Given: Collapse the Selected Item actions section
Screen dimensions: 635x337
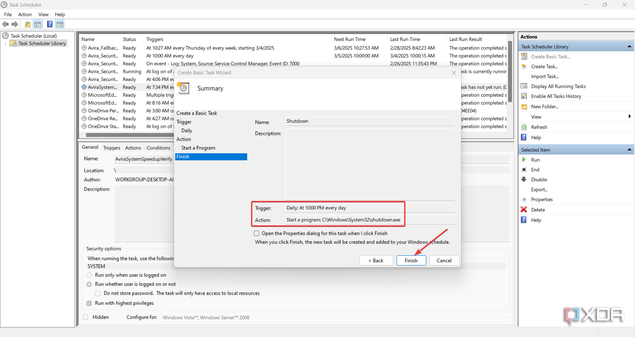Looking at the screenshot, I should pyautogui.click(x=629, y=150).
